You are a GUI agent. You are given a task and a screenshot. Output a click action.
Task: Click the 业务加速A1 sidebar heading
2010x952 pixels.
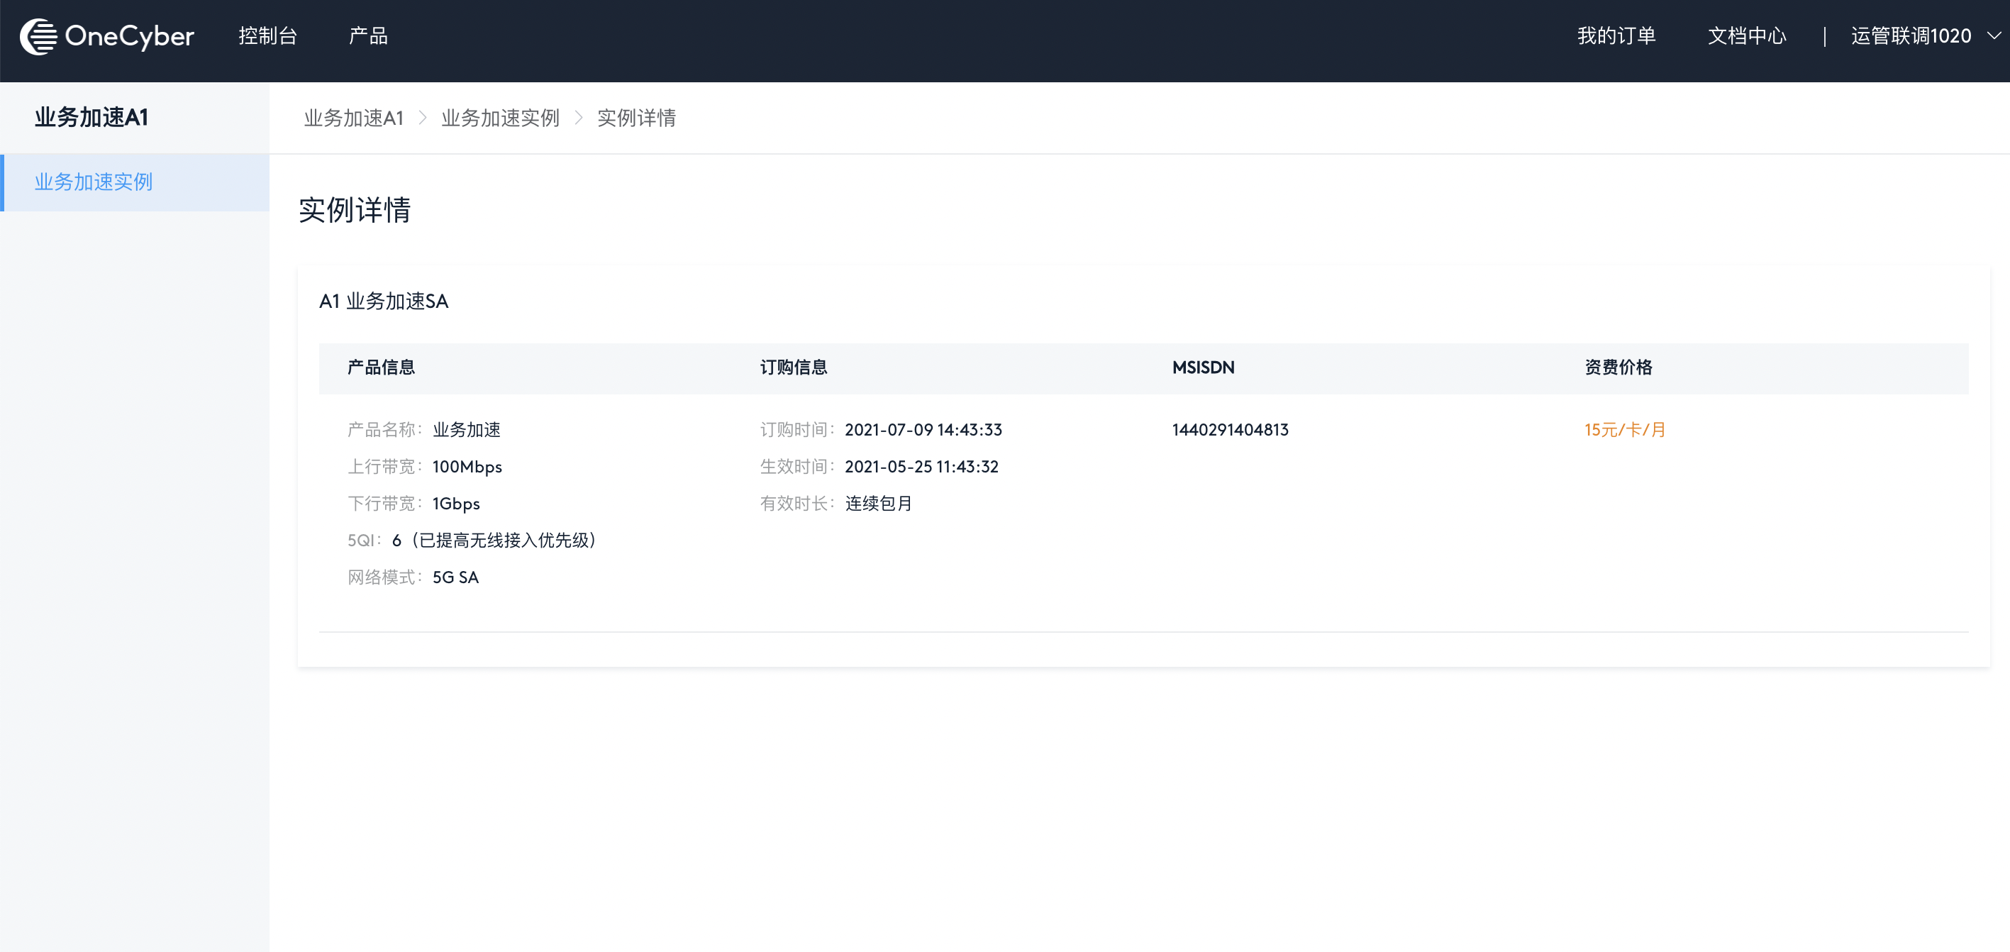91,117
